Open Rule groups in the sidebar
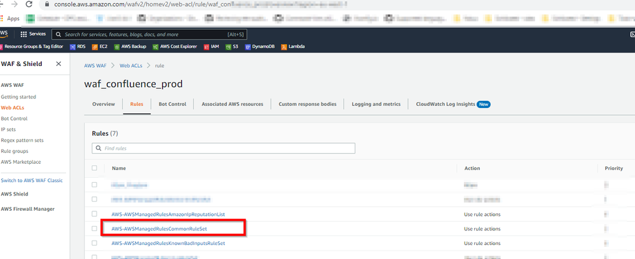This screenshot has height=259, width=635. [x=15, y=151]
